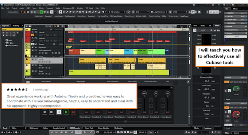Adjust the red main level knob

pyautogui.click(x=236, y=115)
